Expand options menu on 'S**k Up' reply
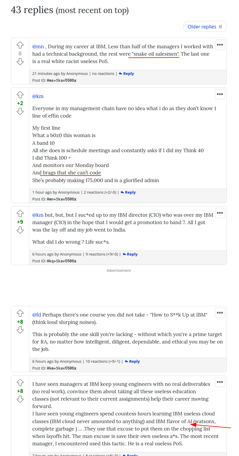This screenshot has height=456, width=239. point(220,313)
